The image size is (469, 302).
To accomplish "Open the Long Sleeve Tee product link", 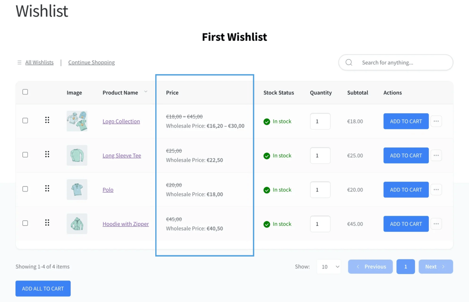I will 121,155.
